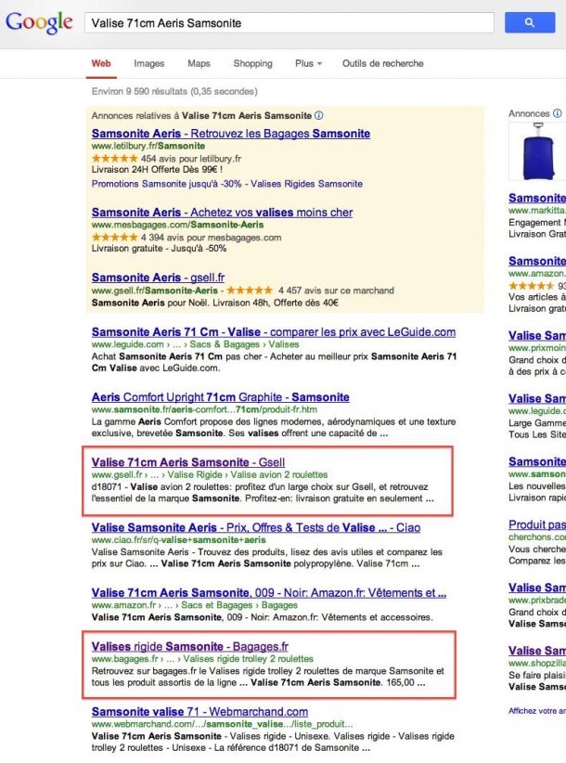This screenshot has height=763, width=566.
Task: Click star rating for letilbury.fr reviews
Action: [115, 158]
